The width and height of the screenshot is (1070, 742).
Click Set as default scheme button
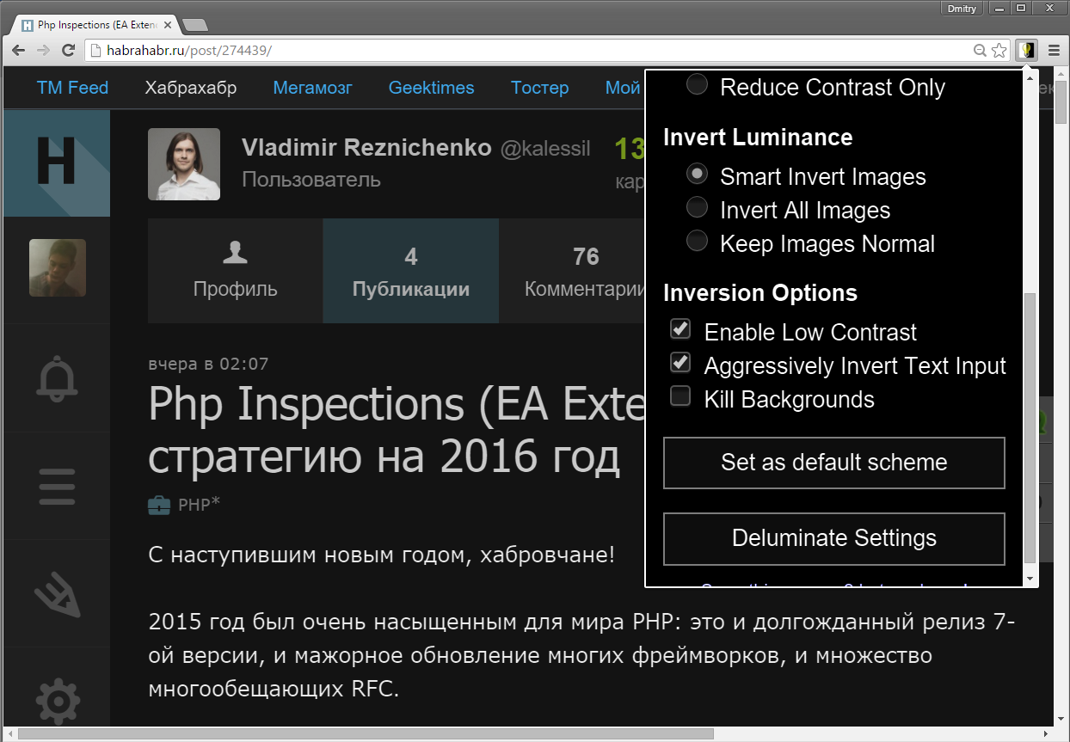pos(833,463)
